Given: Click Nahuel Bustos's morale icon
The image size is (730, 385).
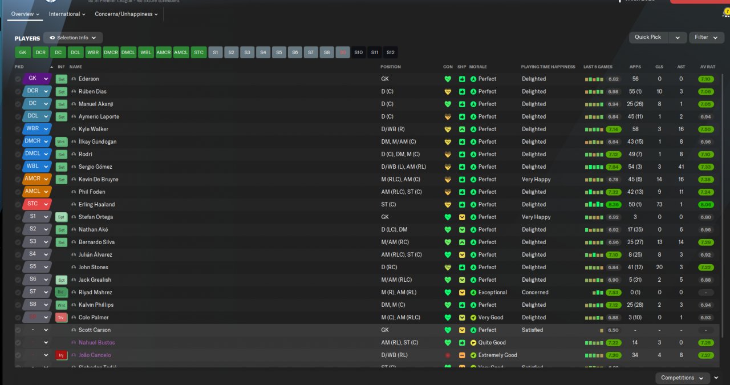Looking at the screenshot, I should click(x=473, y=342).
